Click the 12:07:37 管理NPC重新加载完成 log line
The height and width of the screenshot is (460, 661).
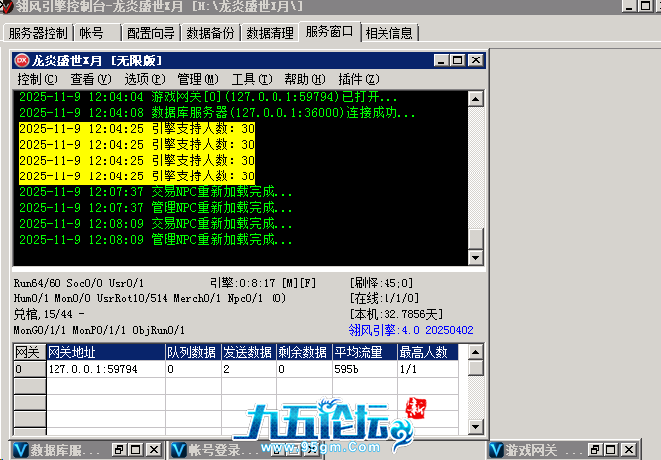point(156,208)
